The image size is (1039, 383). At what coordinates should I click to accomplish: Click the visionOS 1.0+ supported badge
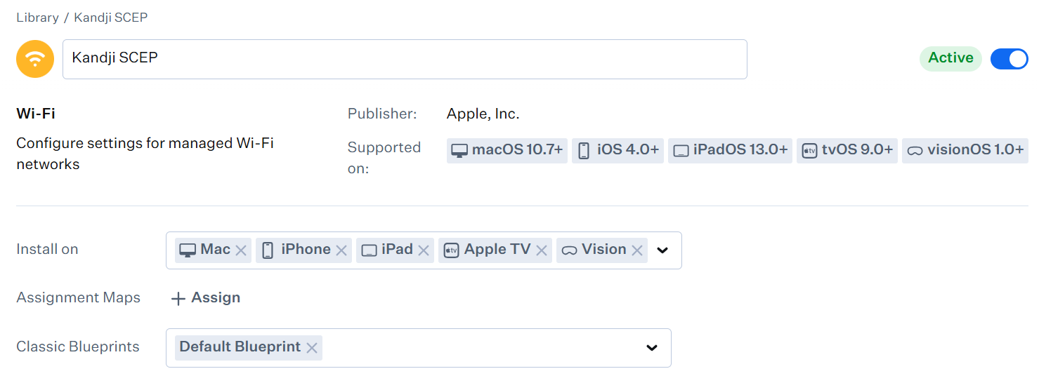click(965, 150)
